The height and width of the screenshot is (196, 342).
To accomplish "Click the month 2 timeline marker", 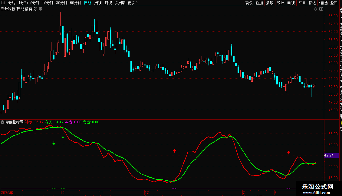I will pyautogui.click(x=244, y=192).
